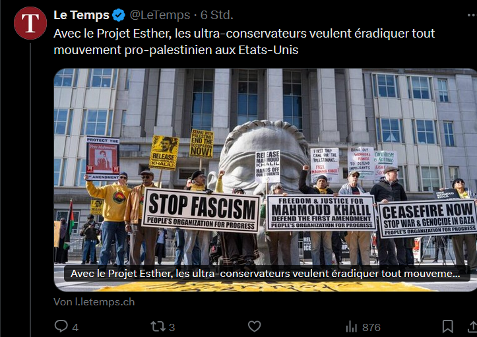The height and width of the screenshot is (337, 477).
Task: Click the repost count 3
Action: [172, 327]
